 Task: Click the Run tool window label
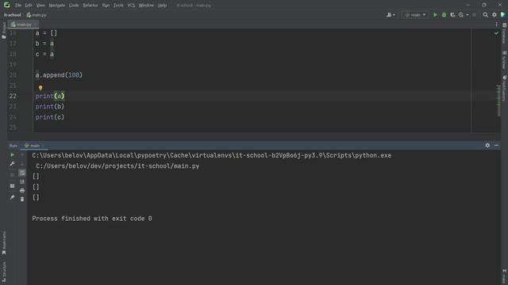pyautogui.click(x=13, y=146)
